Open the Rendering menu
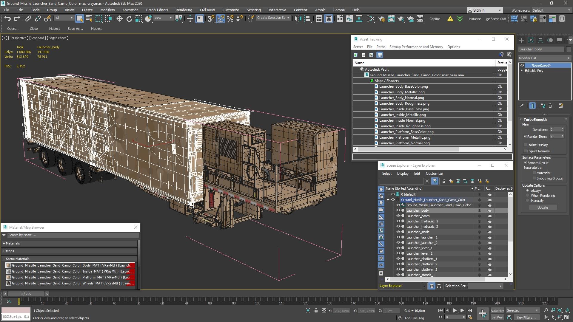 [184, 10]
